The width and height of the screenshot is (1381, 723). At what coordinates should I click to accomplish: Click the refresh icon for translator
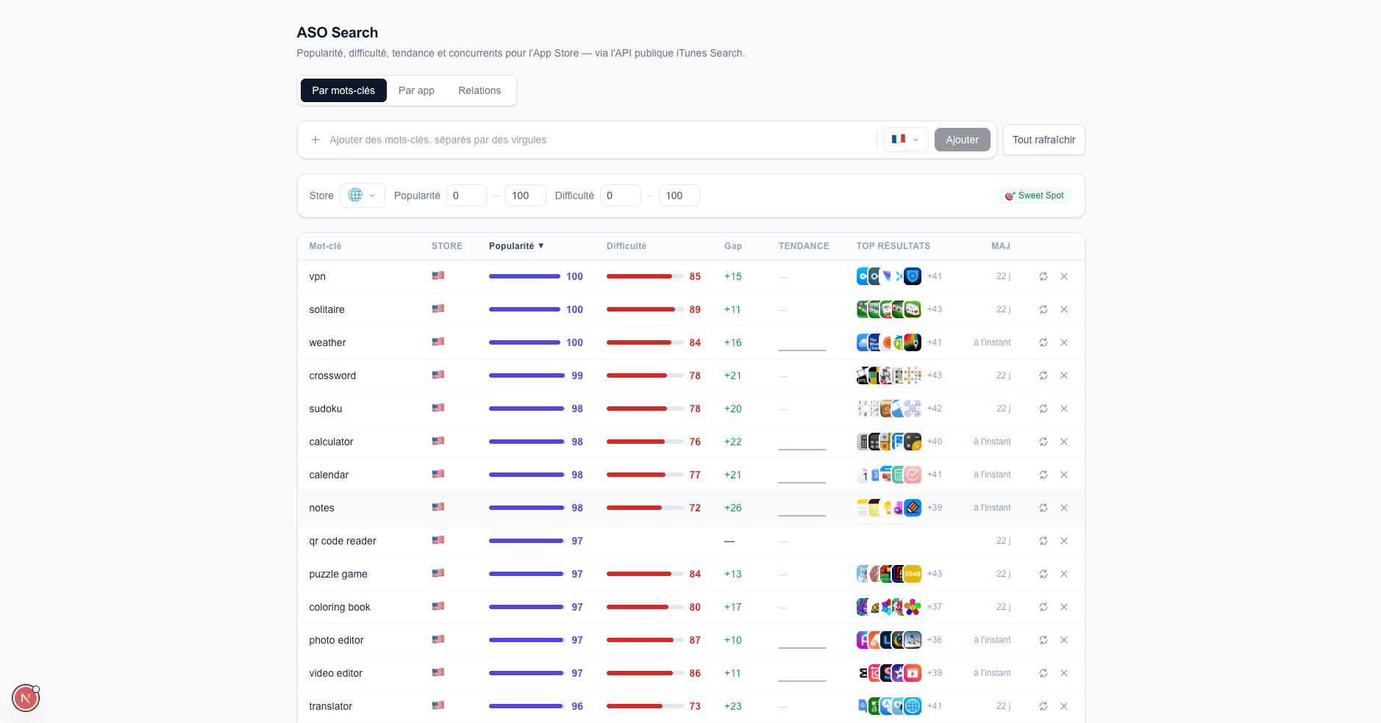pyautogui.click(x=1043, y=706)
